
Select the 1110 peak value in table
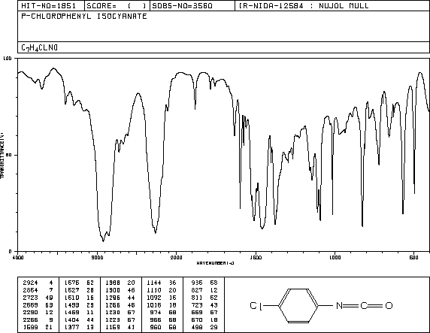154,290
